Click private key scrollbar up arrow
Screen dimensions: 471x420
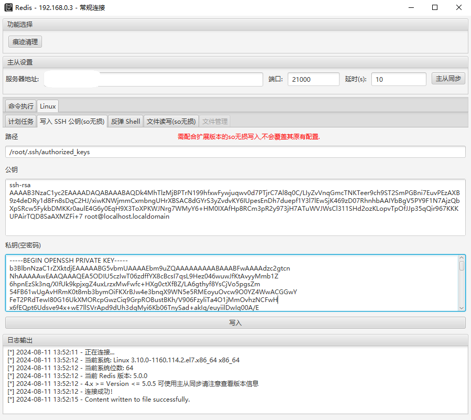pyautogui.click(x=462, y=258)
